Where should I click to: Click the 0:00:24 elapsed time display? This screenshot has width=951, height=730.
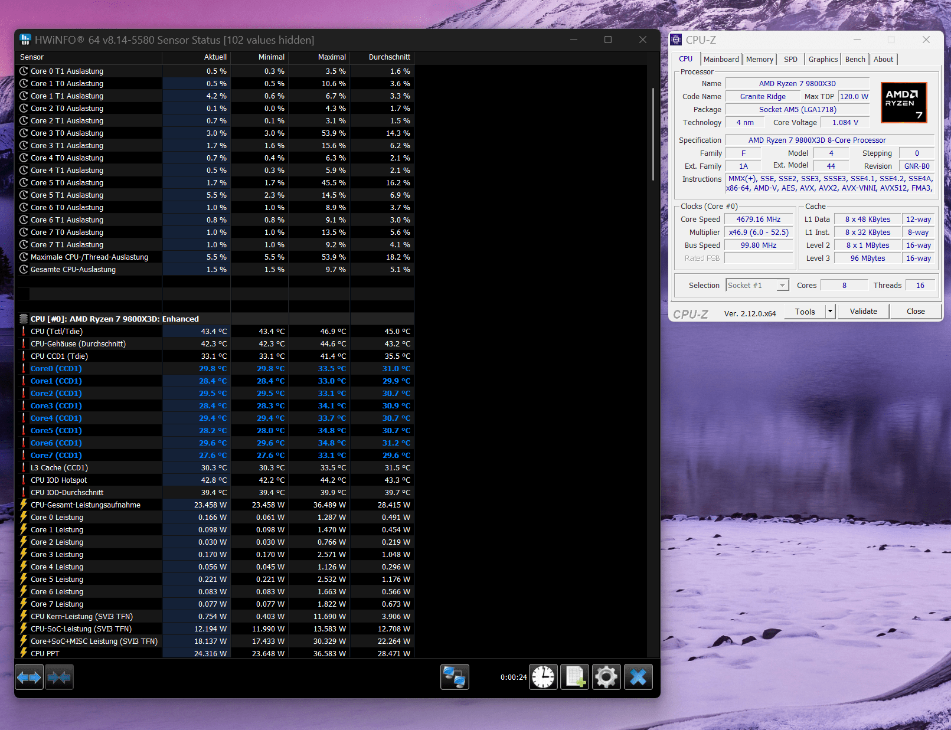tap(514, 677)
